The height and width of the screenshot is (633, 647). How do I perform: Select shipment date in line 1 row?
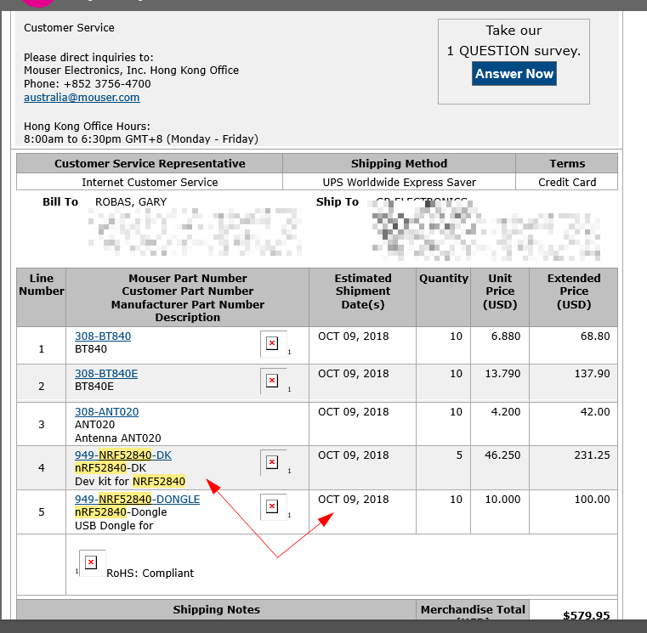pyautogui.click(x=353, y=336)
